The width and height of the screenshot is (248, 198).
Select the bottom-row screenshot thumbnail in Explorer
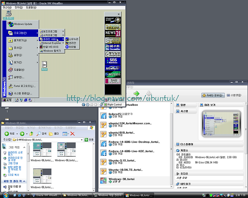(x=42, y=176)
